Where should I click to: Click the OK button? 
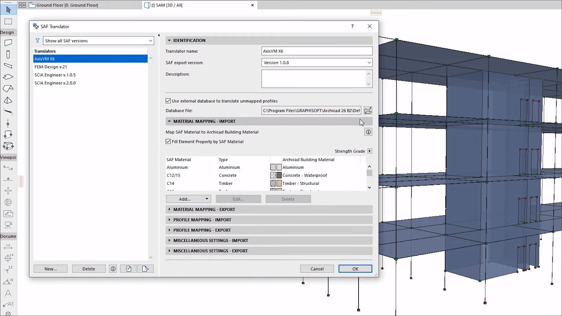(x=355, y=269)
